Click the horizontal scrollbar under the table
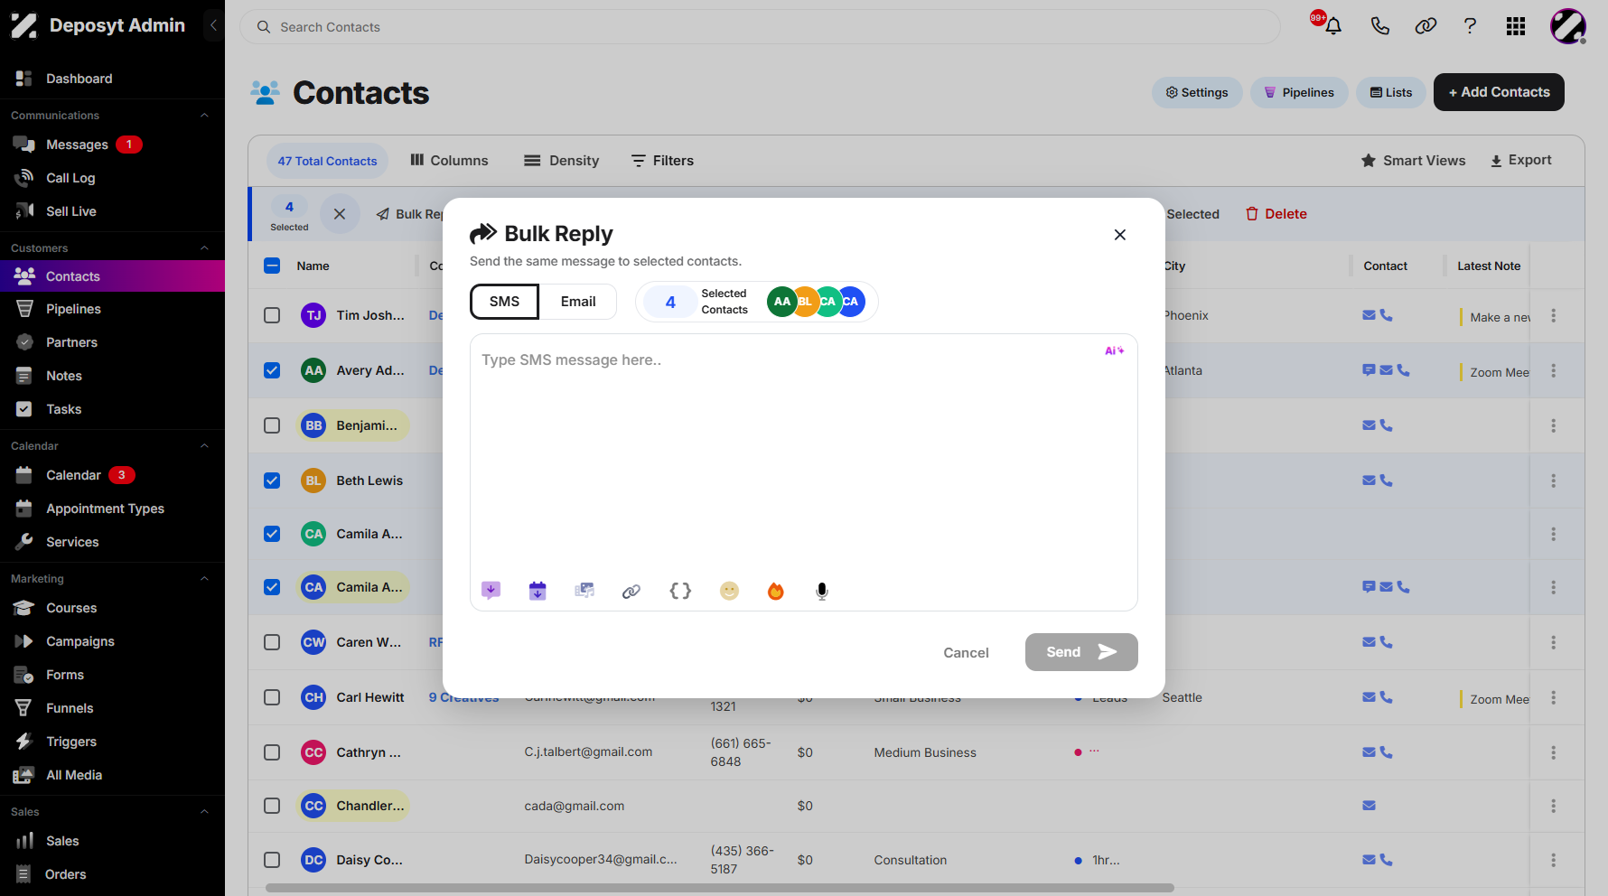The height and width of the screenshot is (896, 1608). (x=720, y=888)
